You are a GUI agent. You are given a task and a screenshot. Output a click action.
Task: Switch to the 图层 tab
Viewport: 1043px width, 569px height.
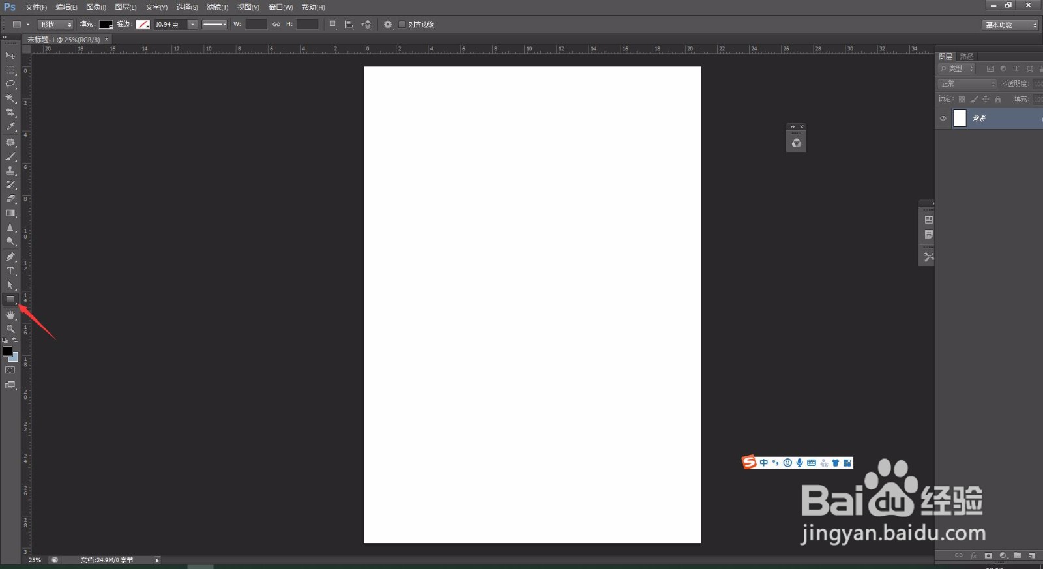pyautogui.click(x=945, y=57)
